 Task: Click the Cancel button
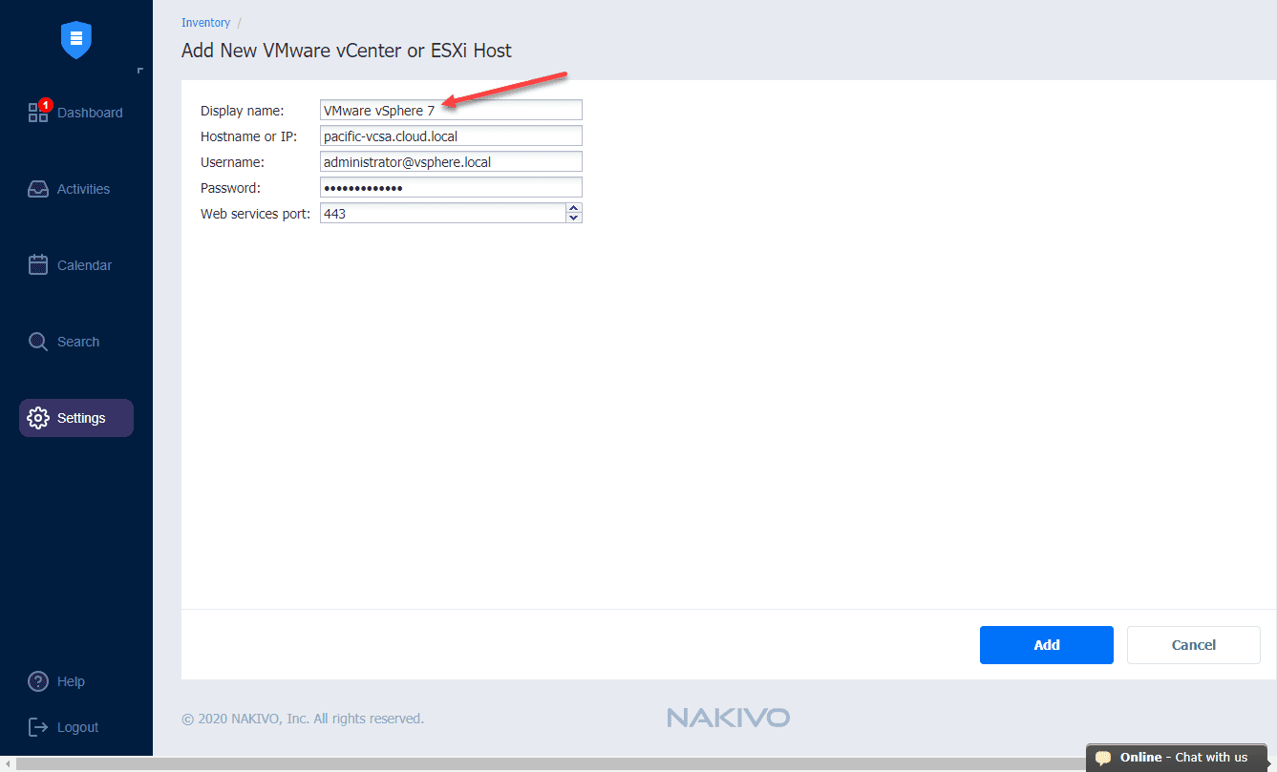point(1193,644)
